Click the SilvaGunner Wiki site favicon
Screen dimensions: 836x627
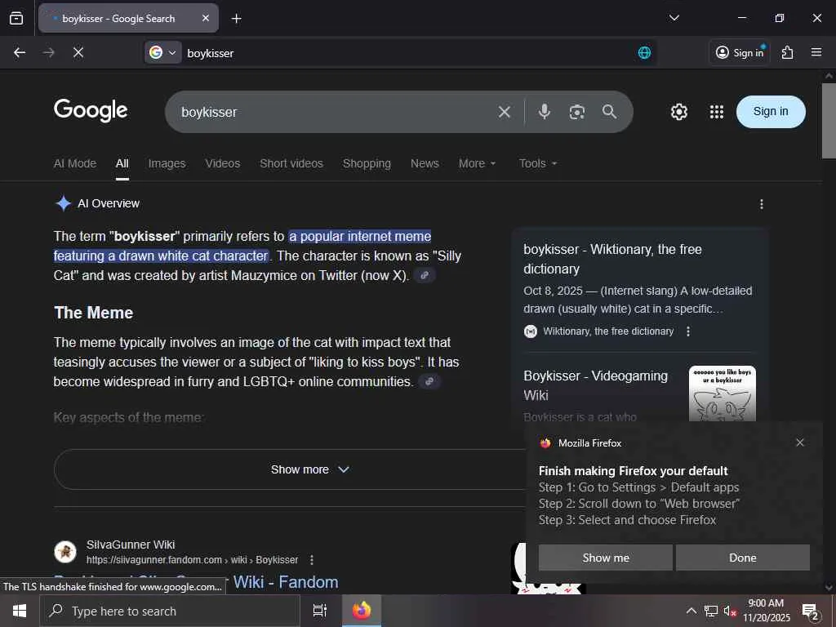click(65, 552)
